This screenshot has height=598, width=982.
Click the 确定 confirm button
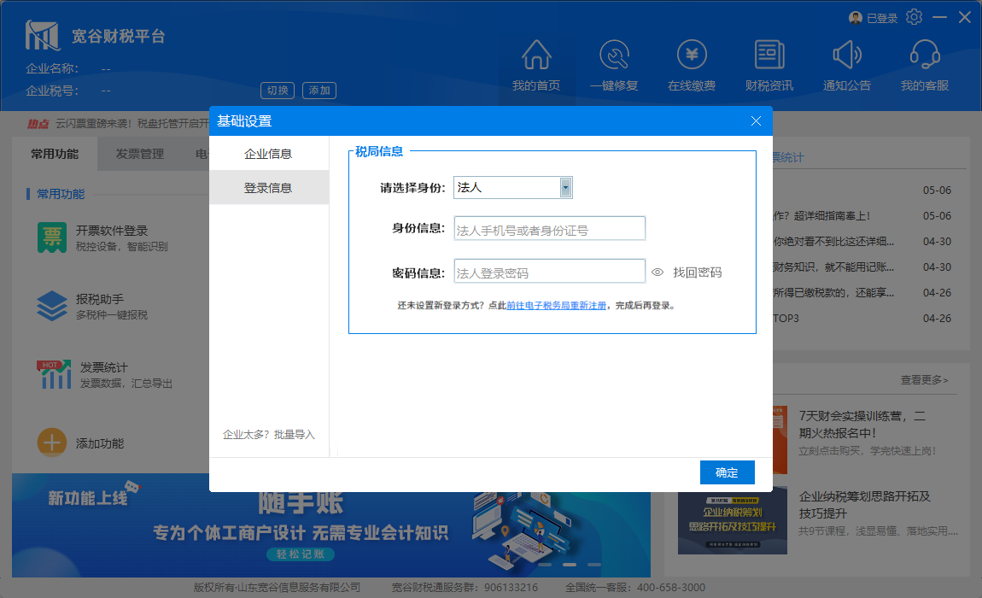coord(727,472)
